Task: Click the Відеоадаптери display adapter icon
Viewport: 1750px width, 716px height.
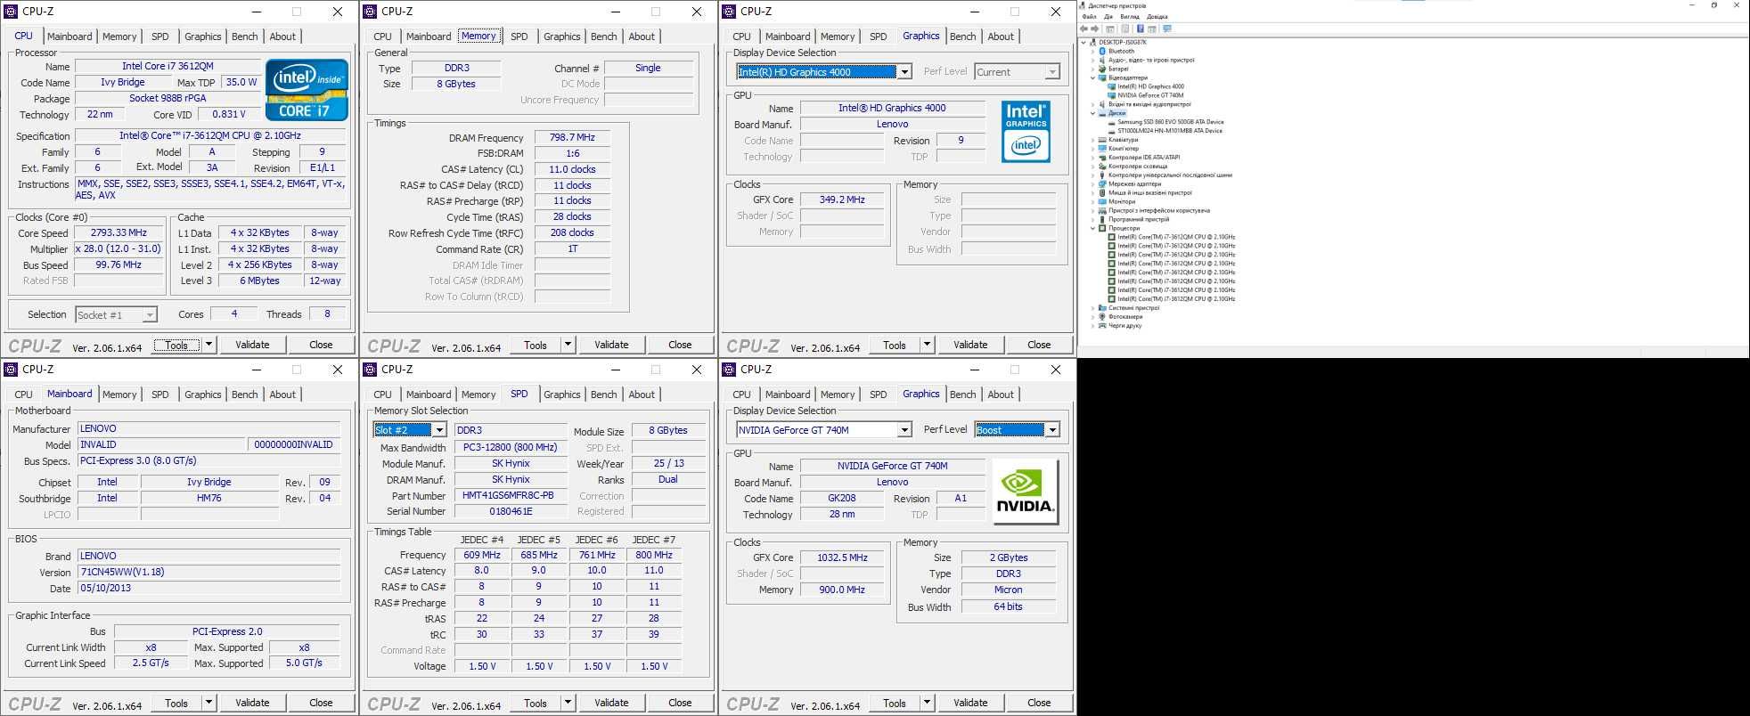Action: coord(1102,77)
